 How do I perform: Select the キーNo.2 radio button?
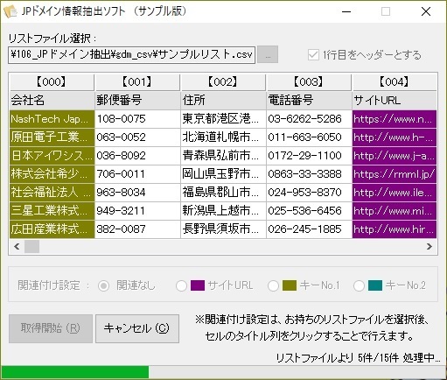click(x=359, y=285)
